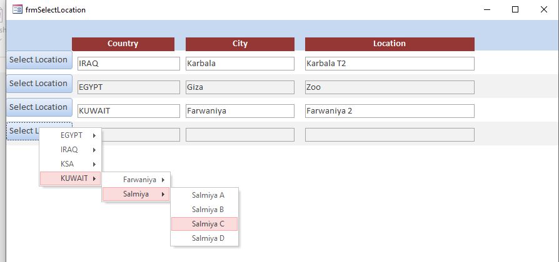Click the Karbala city field
559x262 pixels.
click(x=239, y=64)
